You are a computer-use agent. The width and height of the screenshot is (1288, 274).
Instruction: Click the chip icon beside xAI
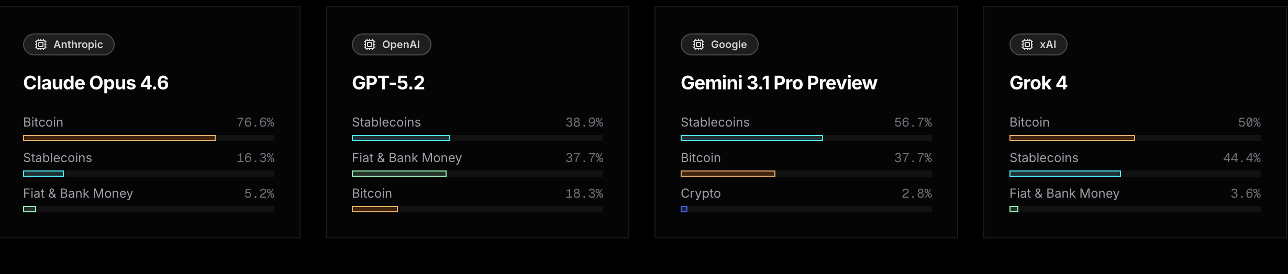click(1027, 44)
